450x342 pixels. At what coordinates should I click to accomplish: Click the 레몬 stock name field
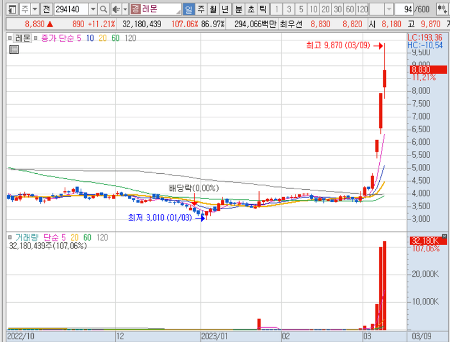click(156, 9)
